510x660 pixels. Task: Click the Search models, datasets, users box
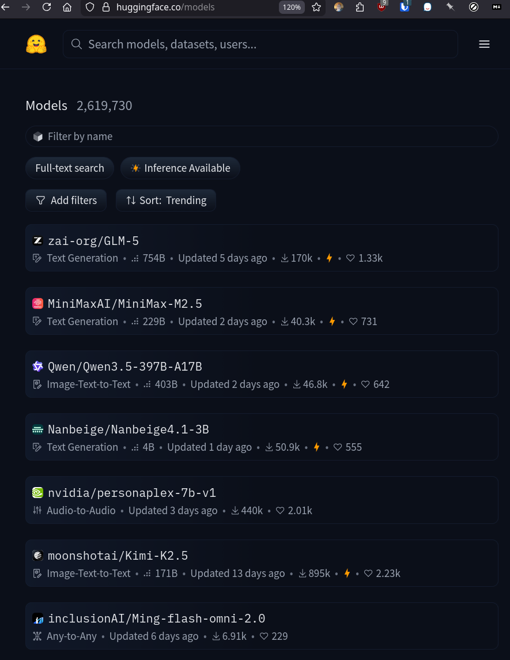coord(260,44)
